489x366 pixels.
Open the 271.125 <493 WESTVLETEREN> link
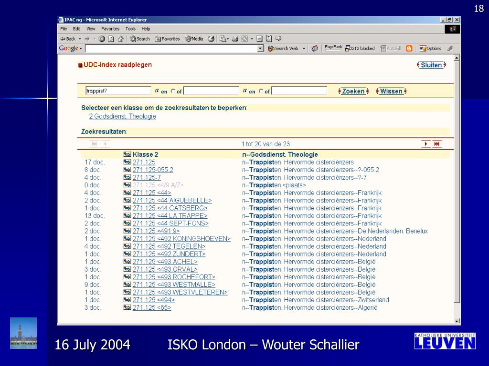(180, 292)
